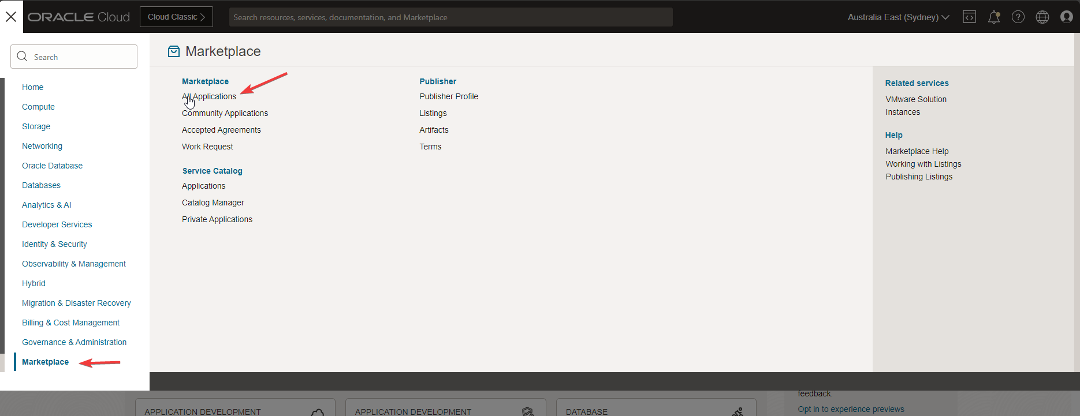
Task: Open the help question mark icon
Action: [x=1018, y=17]
